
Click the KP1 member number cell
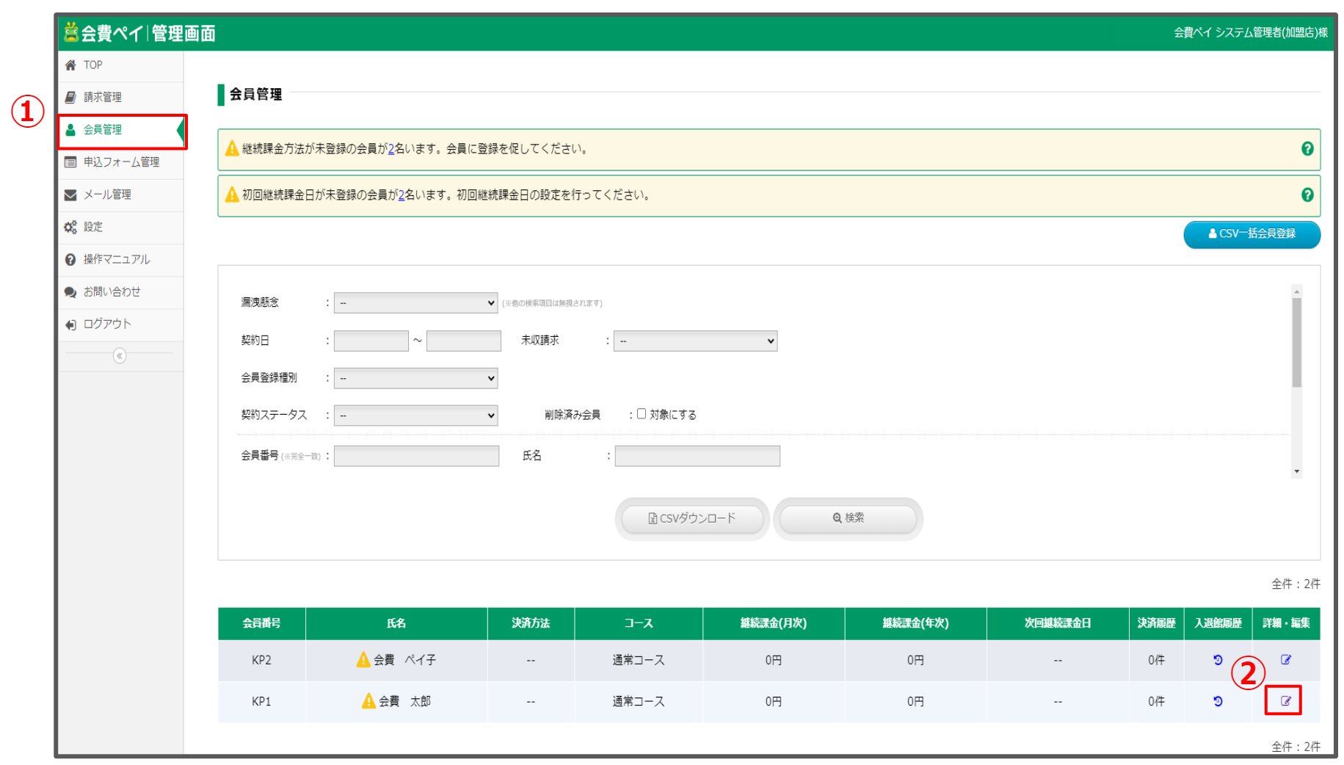point(261,702)
